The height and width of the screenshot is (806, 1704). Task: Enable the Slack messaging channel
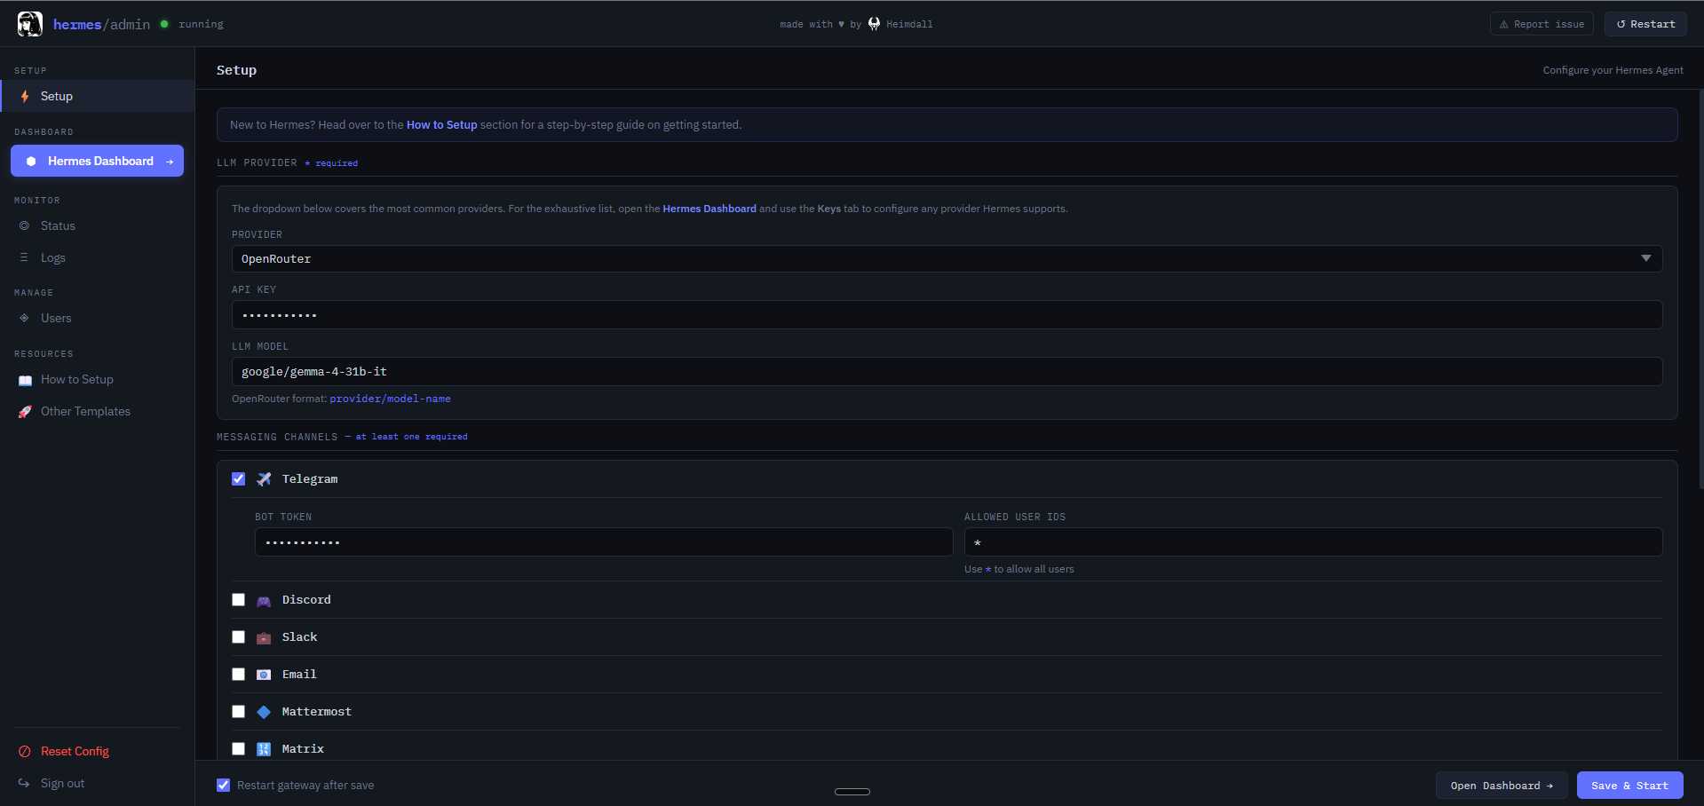[x=238, y=636]
